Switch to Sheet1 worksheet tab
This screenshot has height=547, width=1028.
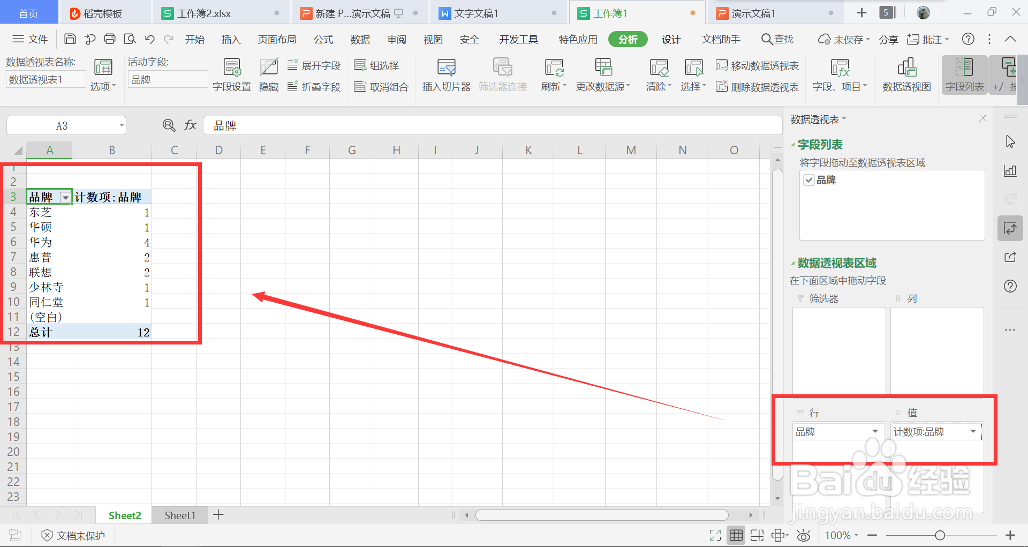pos(180,515)
